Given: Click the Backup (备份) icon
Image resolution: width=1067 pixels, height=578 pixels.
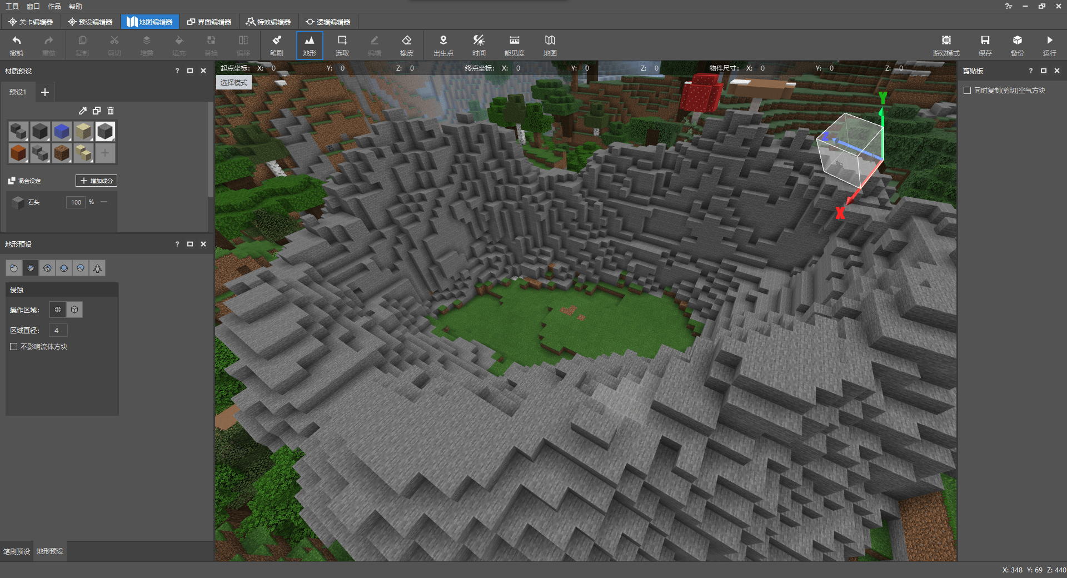Looking at the screenshot, I should 1018,45.
